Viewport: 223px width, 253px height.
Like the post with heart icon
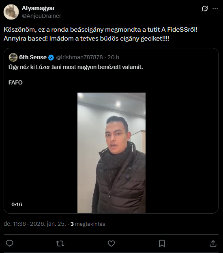tap(111, 243)
